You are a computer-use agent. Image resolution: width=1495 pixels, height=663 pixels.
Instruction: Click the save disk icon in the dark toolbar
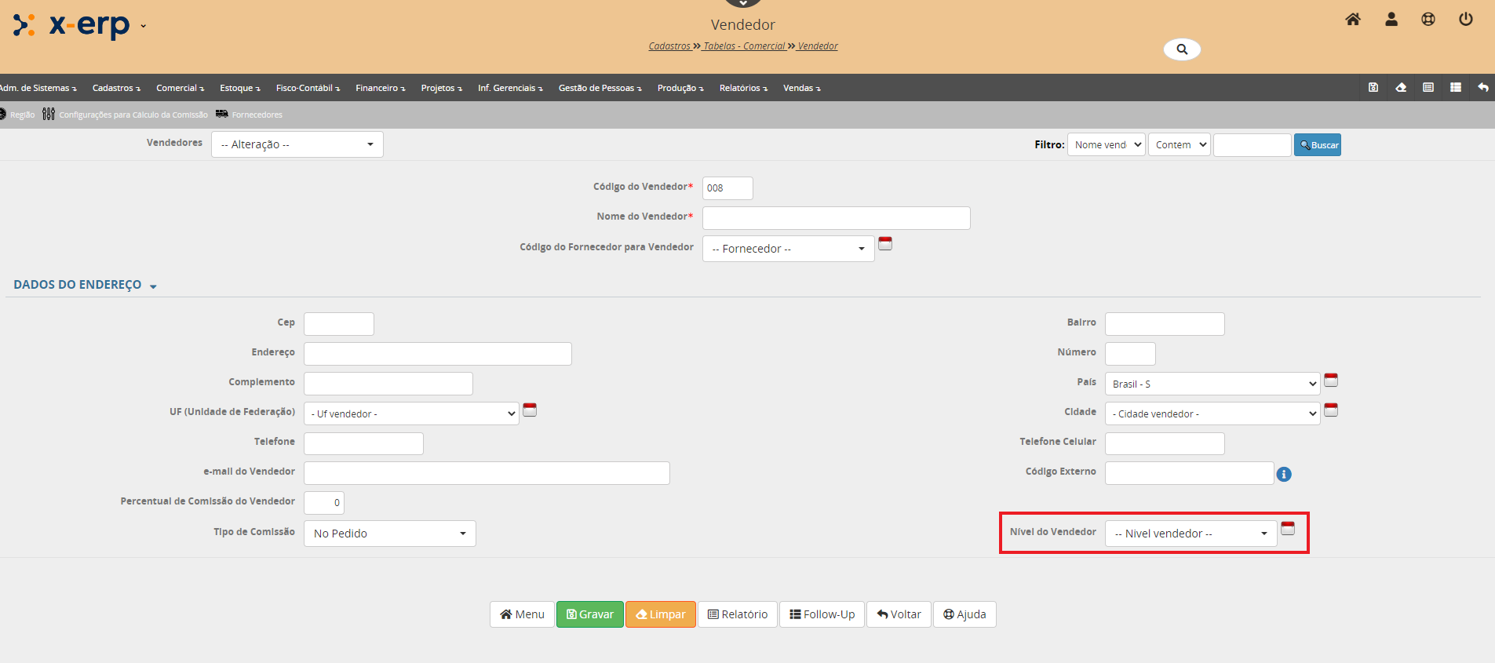(x=1373, y=88)
